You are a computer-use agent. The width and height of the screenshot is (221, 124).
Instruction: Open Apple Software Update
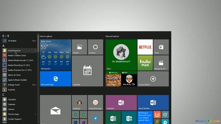(x=19, y=80)
